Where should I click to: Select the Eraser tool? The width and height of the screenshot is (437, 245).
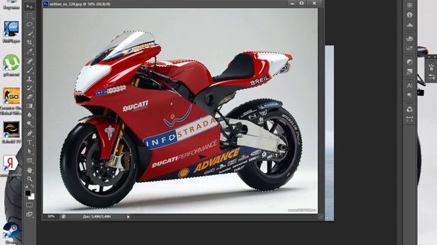[29, 97]
